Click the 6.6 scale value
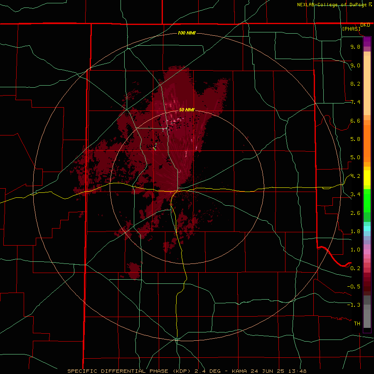The height and width of the screenshot is (374, 374). [x=355, y=121]
